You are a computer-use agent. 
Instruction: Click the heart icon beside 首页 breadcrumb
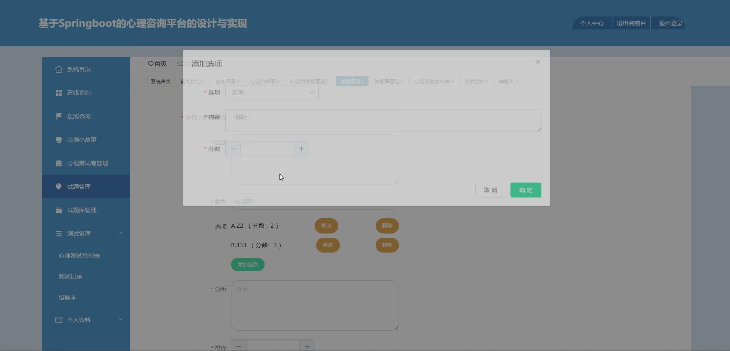click(x=150, y=64)
